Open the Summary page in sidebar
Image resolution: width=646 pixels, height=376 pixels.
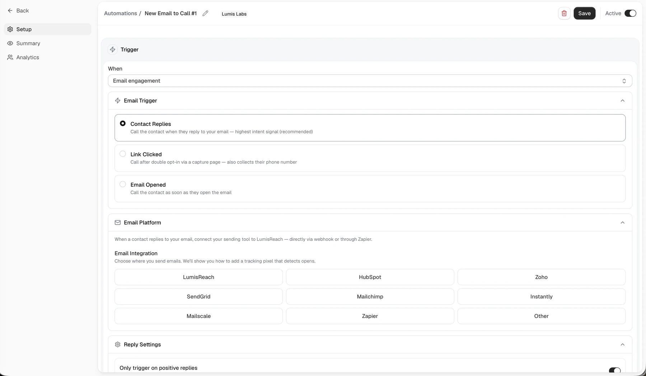point(48,43)
